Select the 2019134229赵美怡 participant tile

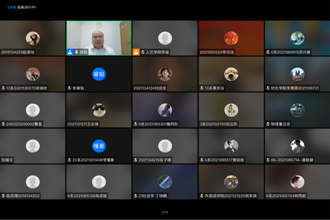[x=32, y=37]
